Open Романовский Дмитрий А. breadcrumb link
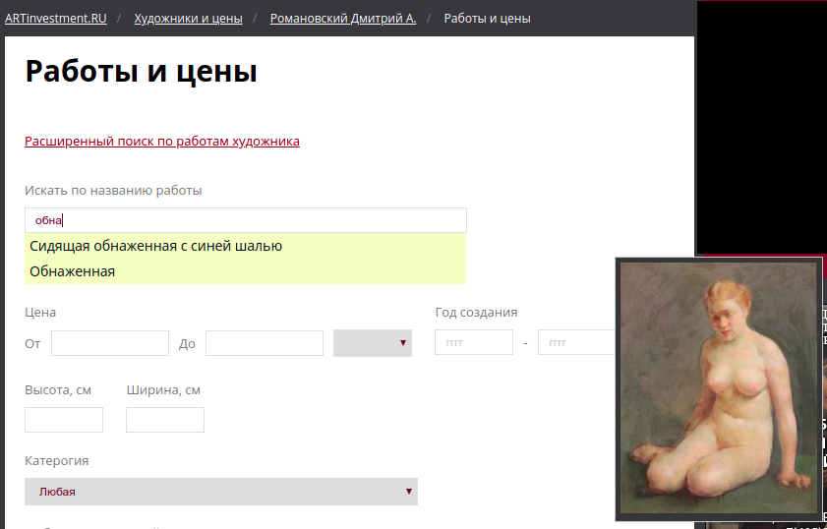The height and width of the screenshot is (529, 827). pos(343,19)
